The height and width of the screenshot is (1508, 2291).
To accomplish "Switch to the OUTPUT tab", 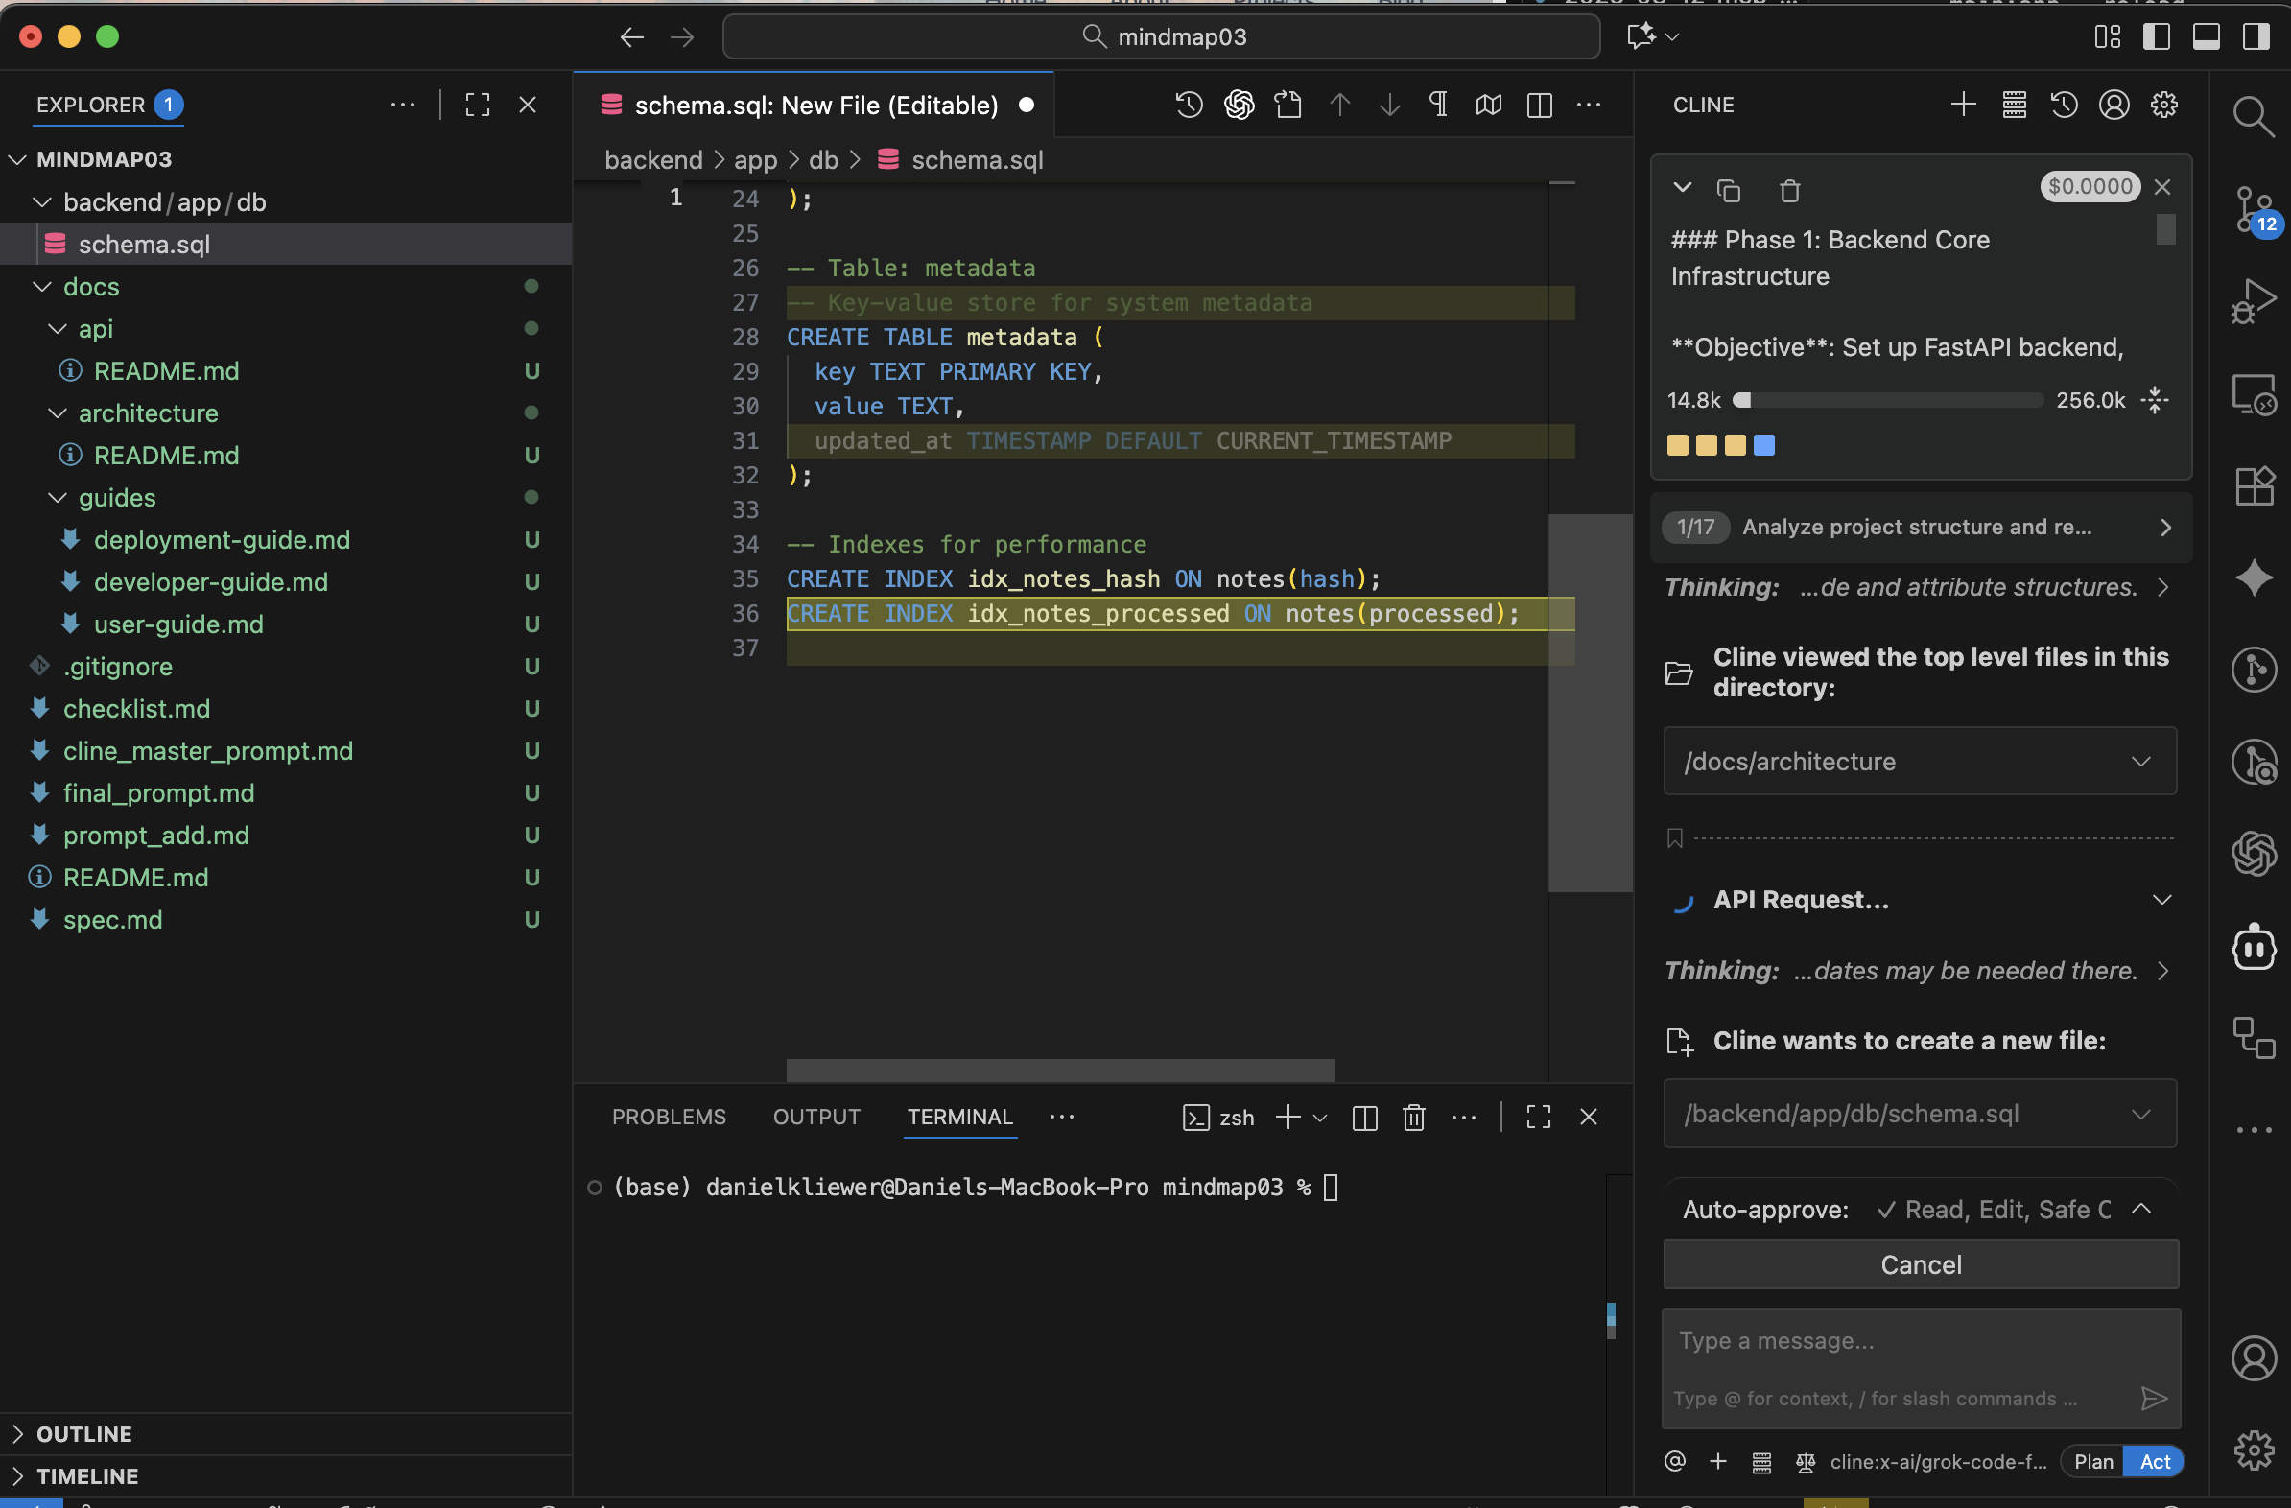I will [x=815, y=1118].
